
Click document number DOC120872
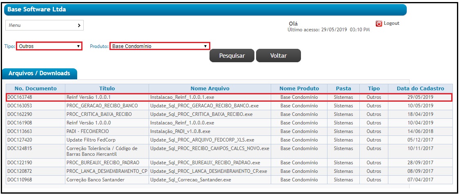pyautogui.click(x=19, y=171)
